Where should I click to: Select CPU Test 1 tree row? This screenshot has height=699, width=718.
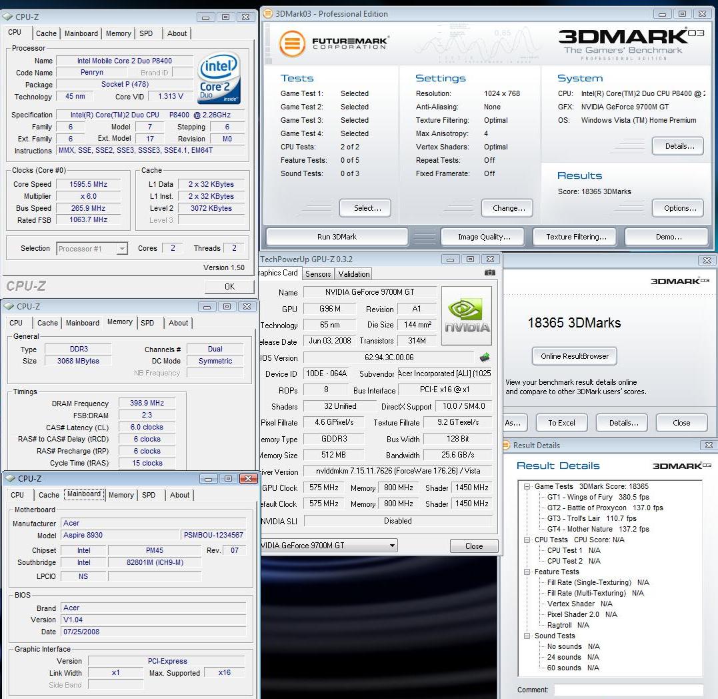coord(574,550)
